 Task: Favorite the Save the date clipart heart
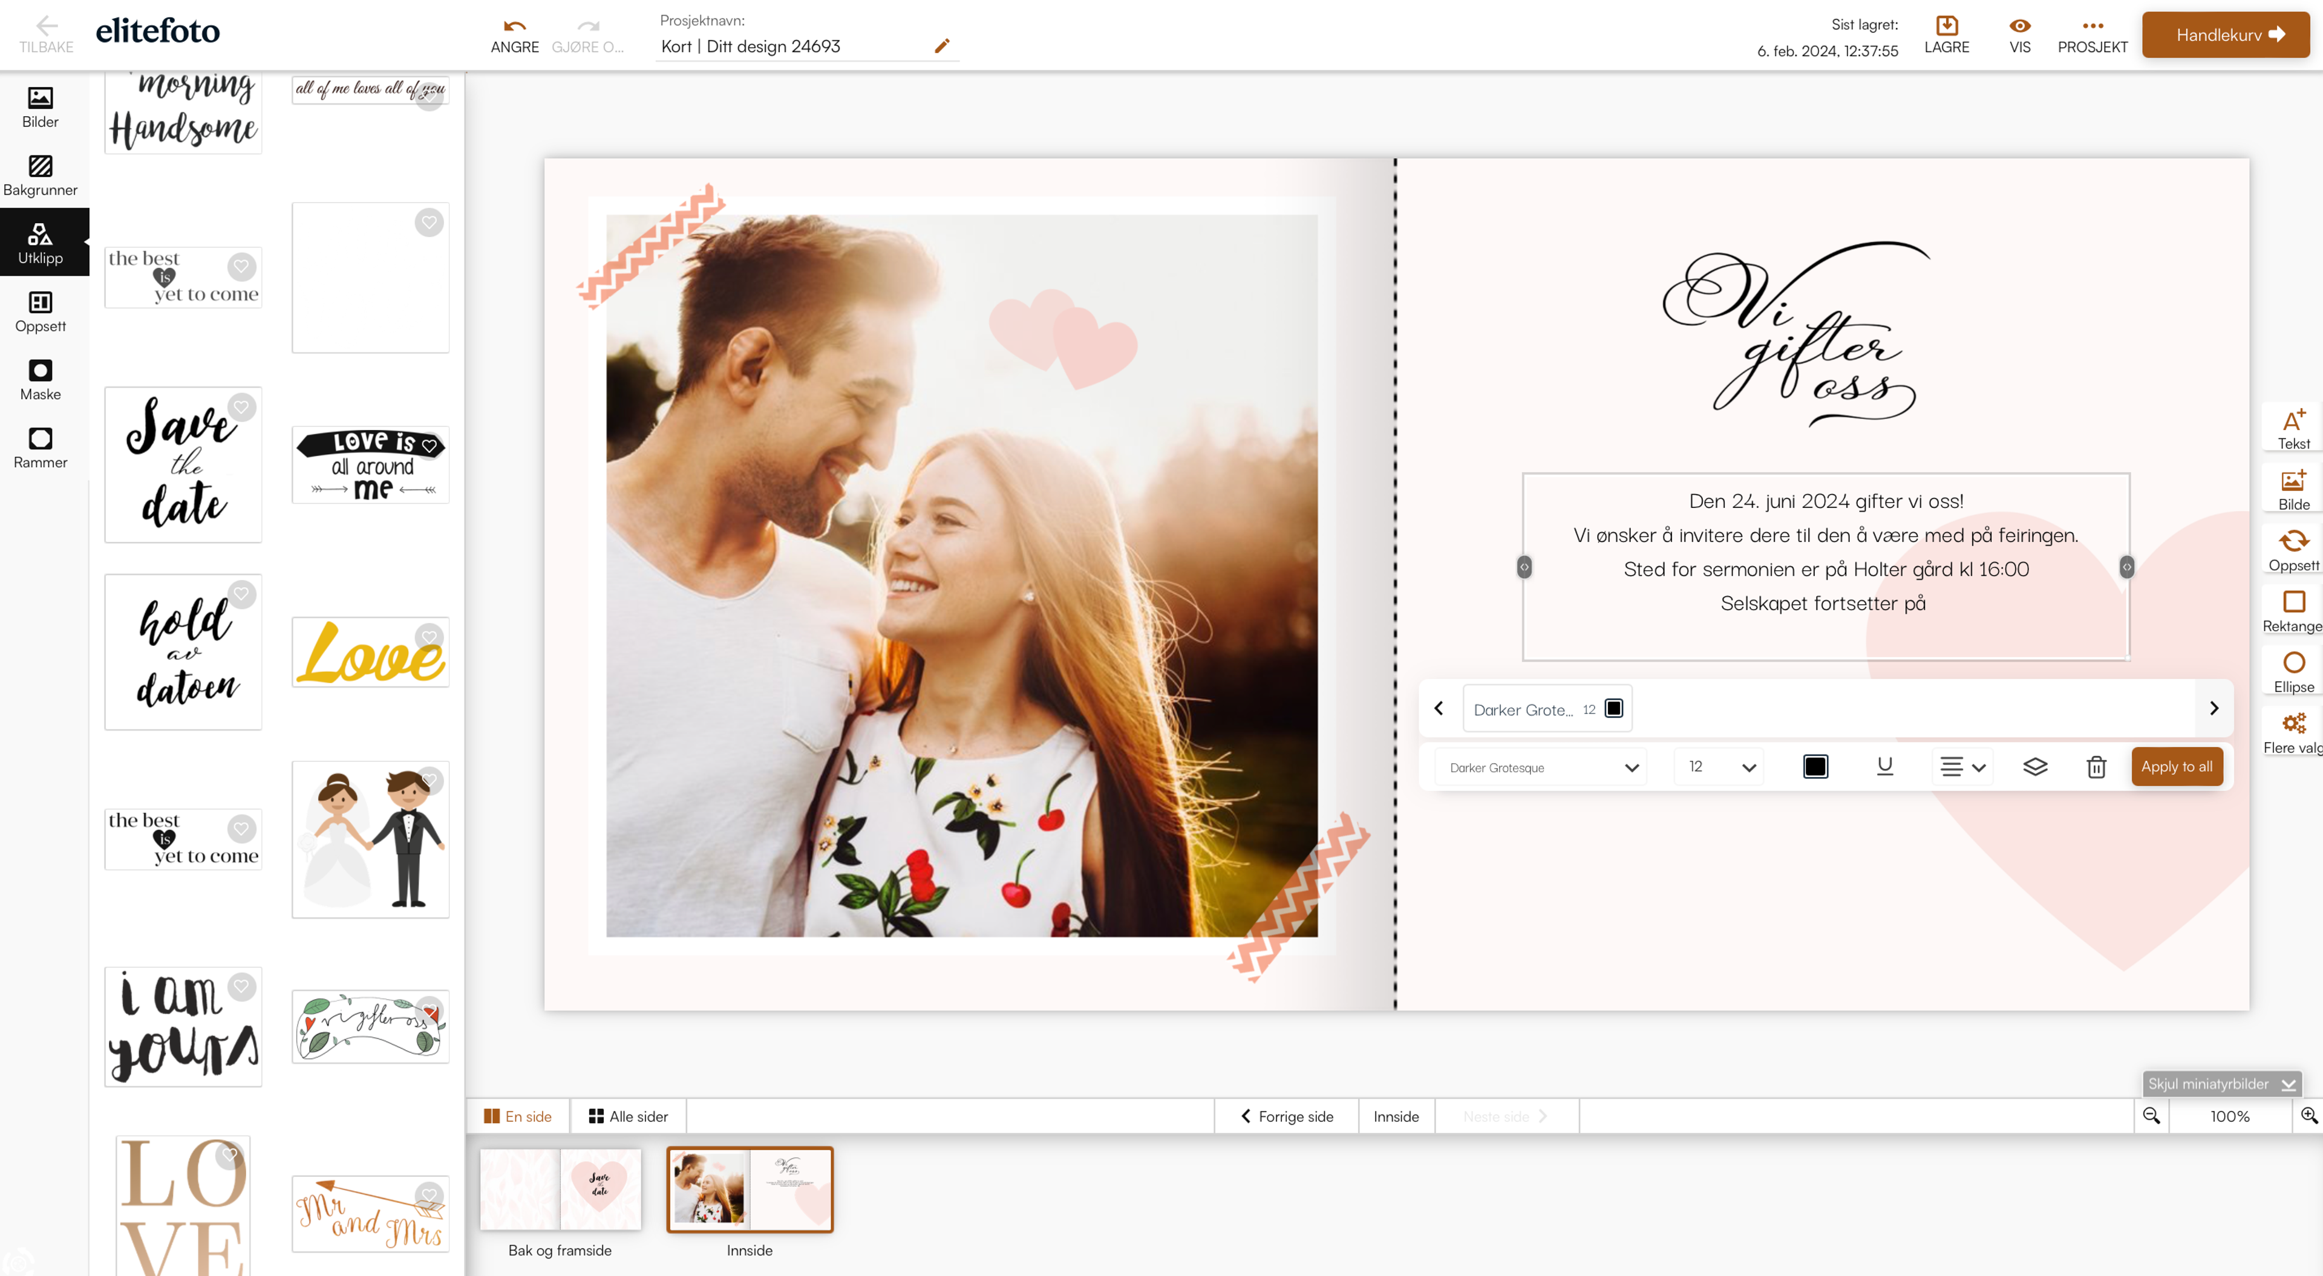point(242,407)
